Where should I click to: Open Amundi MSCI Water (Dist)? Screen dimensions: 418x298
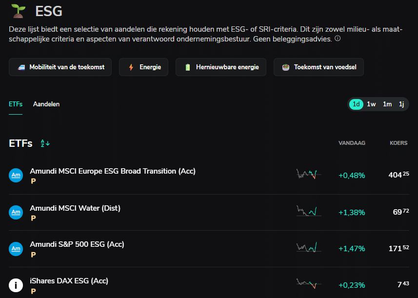[209, 213]
